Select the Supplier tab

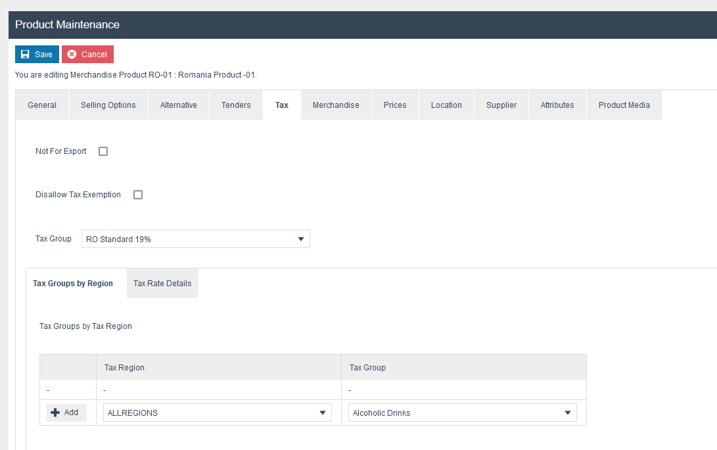[x=501, y=105]
